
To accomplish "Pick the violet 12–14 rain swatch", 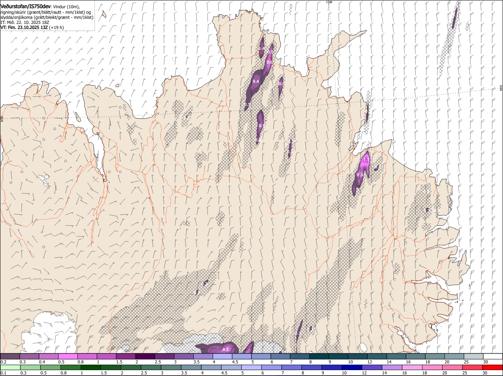I will [372, 368].
